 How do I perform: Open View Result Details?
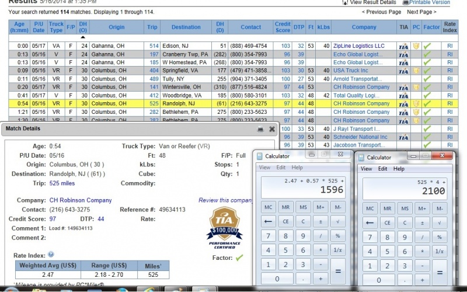373,2
